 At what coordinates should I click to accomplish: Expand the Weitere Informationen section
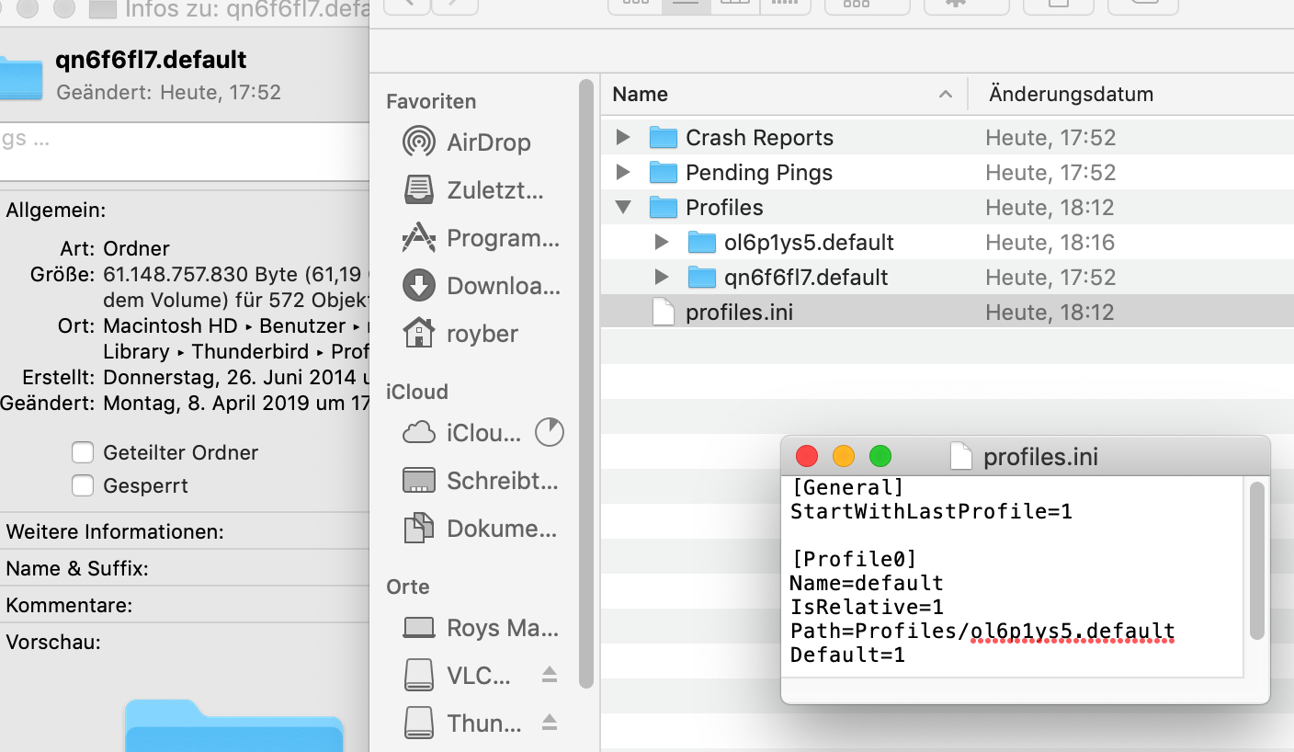click(x=115, y=531)
